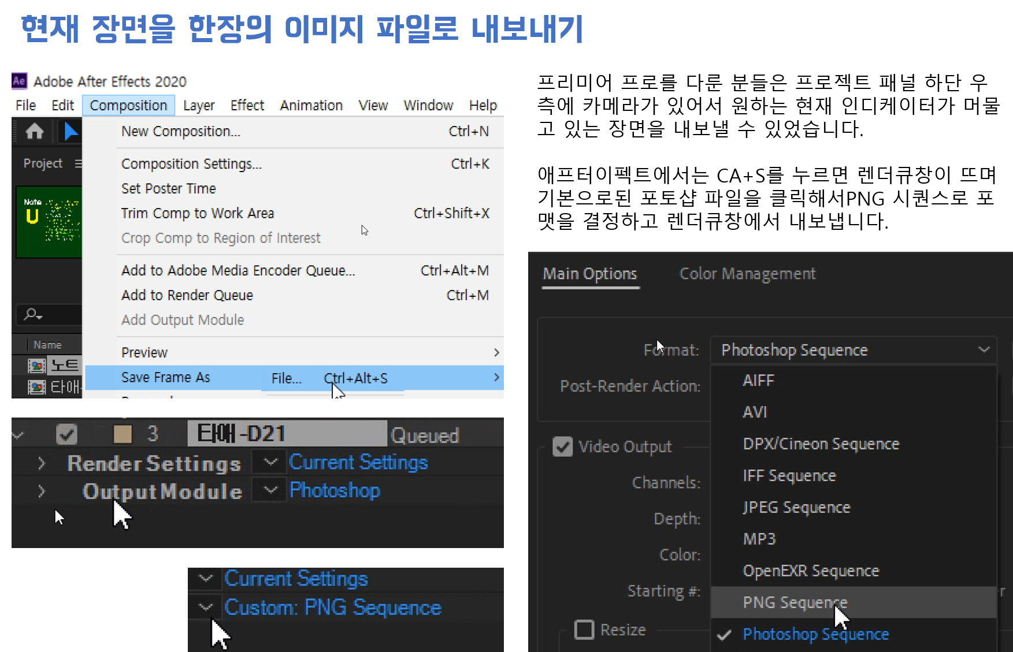Viewport: 1013px width, 652px height.
Task: Click Current Settings in lower snippet
Action: click(296, 579)
